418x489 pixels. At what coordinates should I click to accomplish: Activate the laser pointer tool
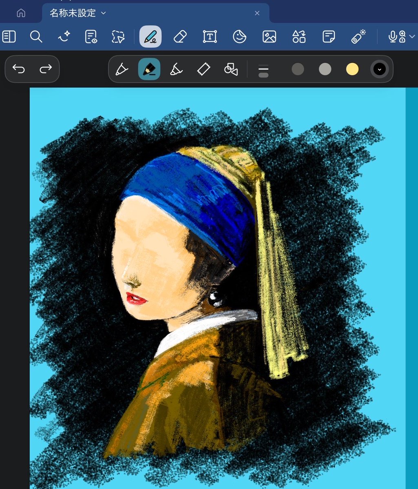(x=358, y=37)
